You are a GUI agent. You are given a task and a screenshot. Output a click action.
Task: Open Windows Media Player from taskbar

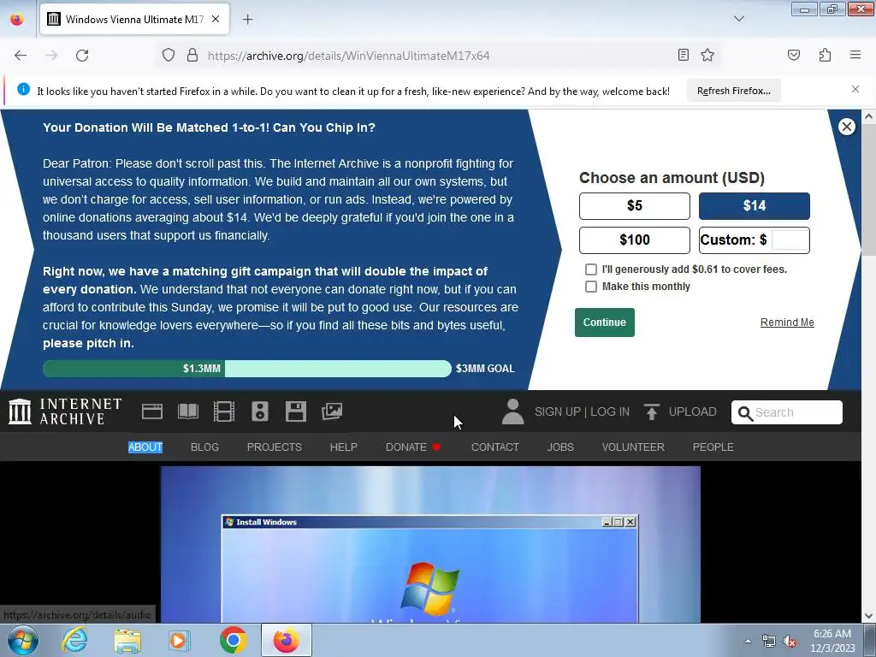180,640
